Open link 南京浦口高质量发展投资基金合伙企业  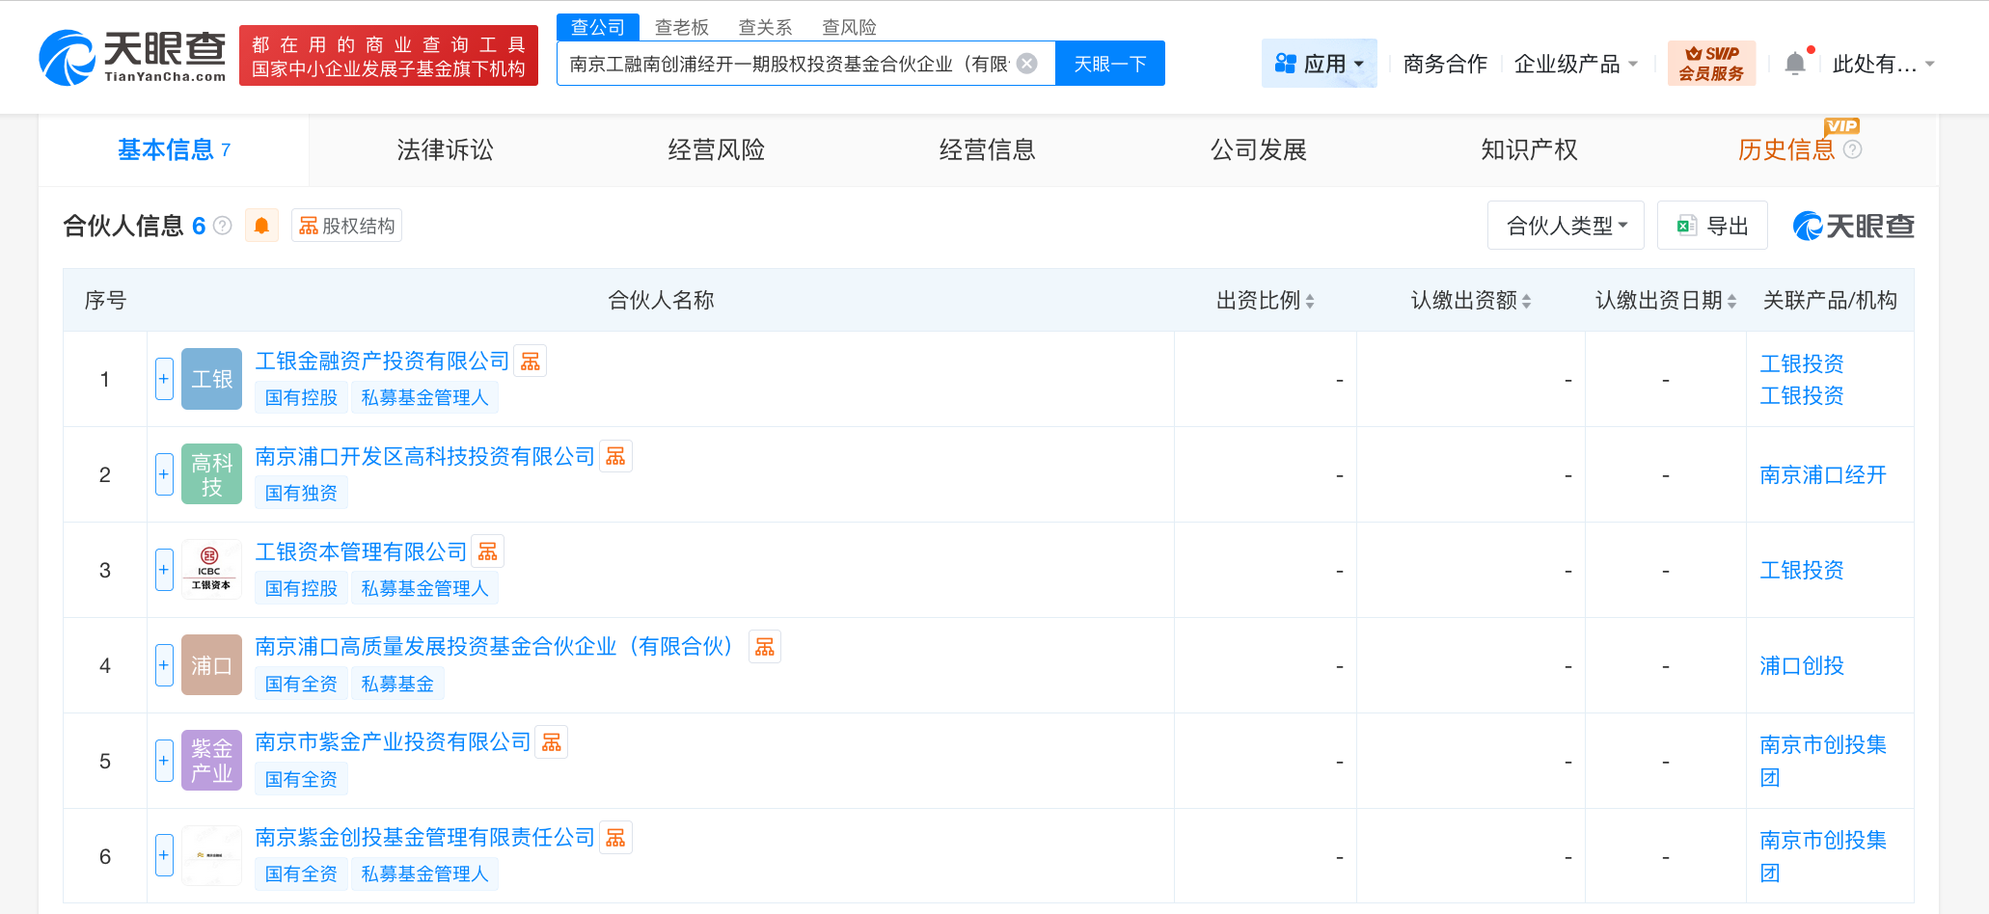point(493,646)
